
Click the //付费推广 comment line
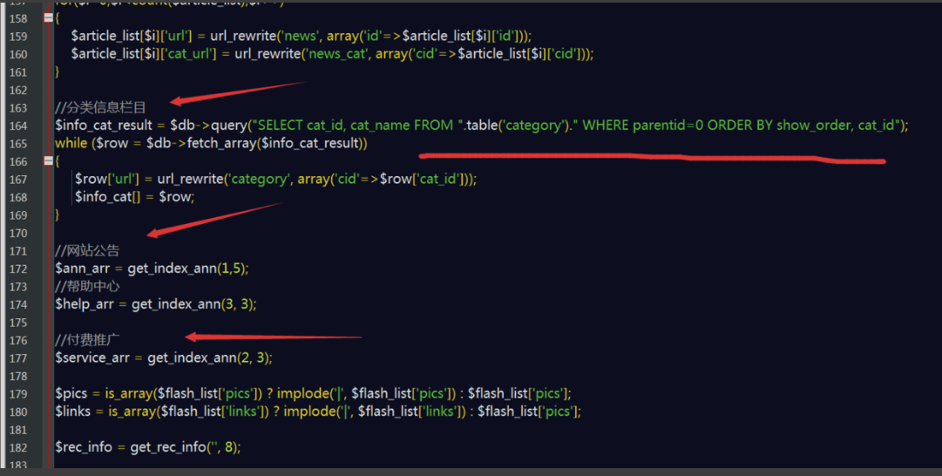point(88,340)
